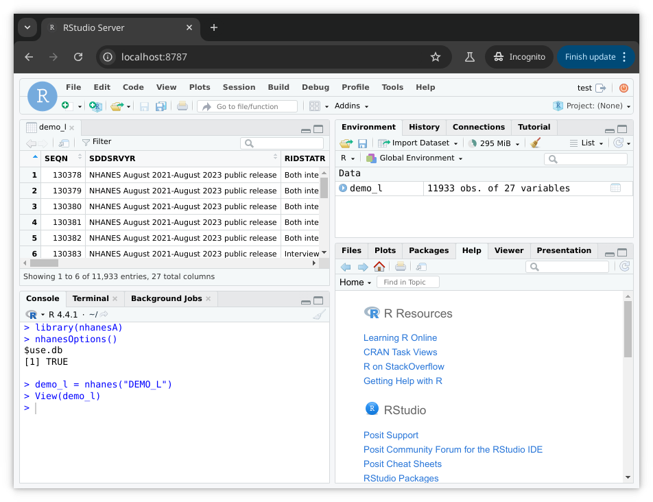Save workspace in Environment pane

click(362, 143)
